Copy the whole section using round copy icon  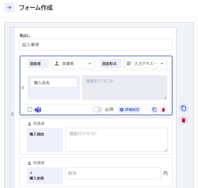(183, 108)
